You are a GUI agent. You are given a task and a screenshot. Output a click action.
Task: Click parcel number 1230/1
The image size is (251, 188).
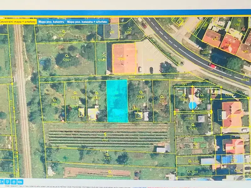(x=96, y=98)
